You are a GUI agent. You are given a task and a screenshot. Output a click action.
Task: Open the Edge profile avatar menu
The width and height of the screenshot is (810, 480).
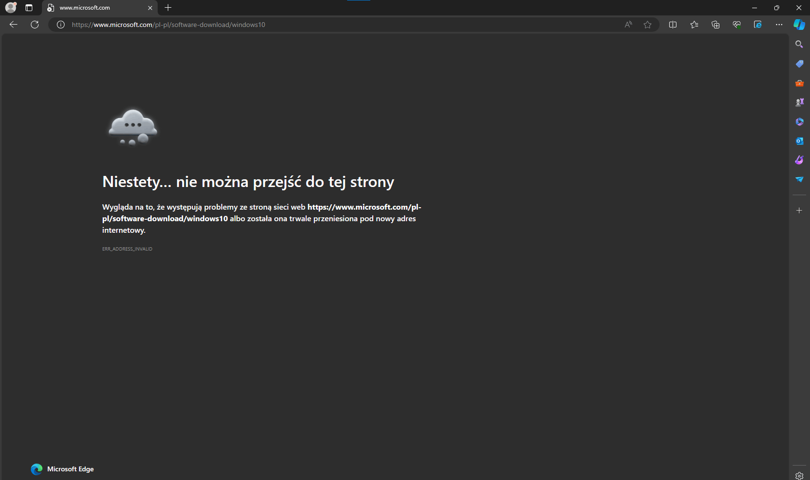(11, 8)
